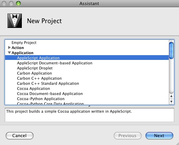Select AppleScript Application template
This screenshot has height=145, width=179.
(x=87, y=58)
